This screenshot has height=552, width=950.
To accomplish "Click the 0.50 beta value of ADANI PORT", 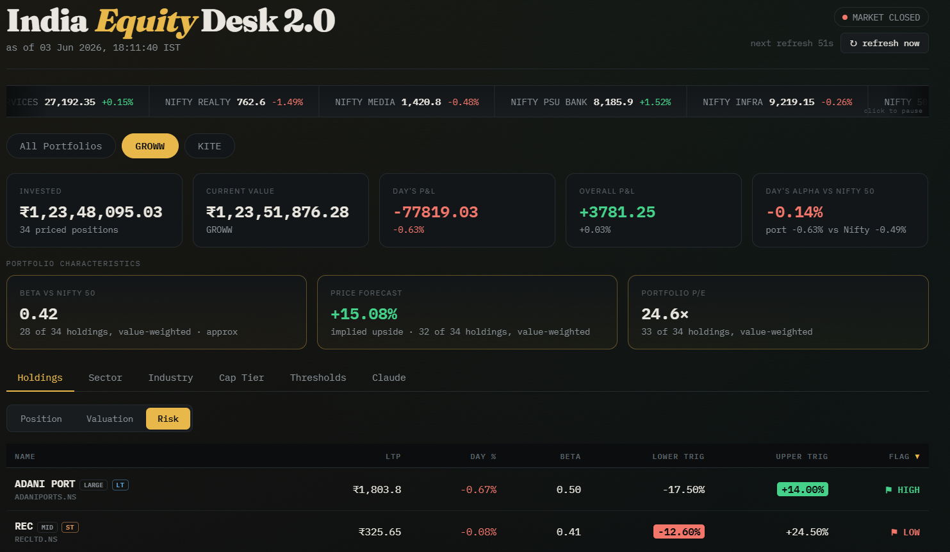I will 569,489.
